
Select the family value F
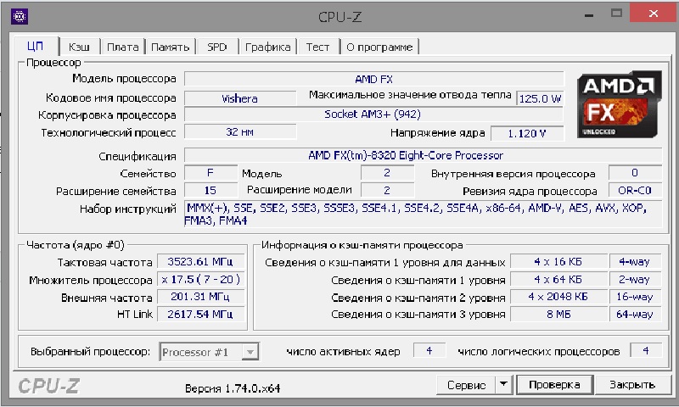pyautogui.click(x=210, y=173)
